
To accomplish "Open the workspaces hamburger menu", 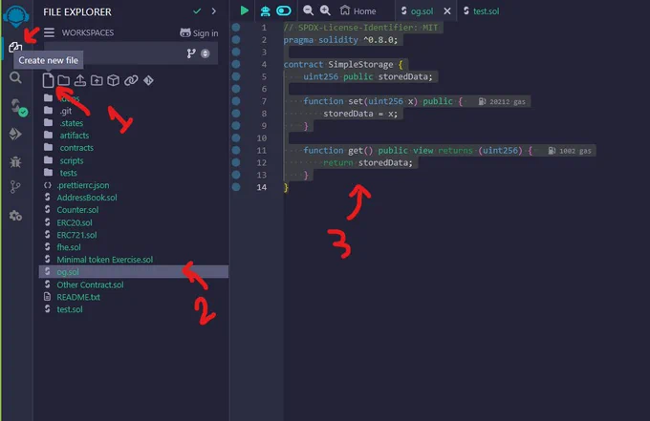I will [x=50, y=32].
